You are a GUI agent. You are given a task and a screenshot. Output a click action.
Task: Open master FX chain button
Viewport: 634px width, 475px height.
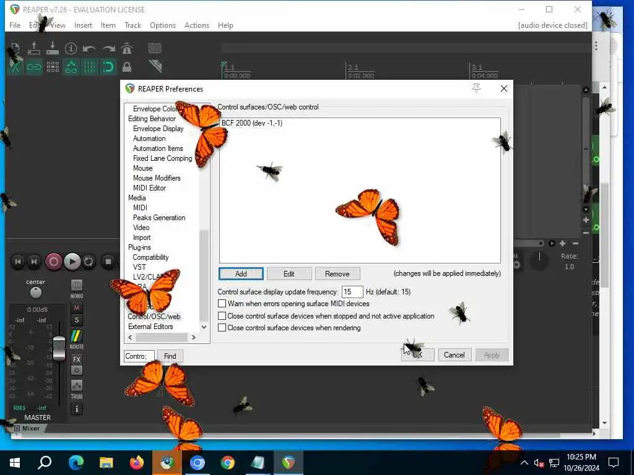[x=76, y=359]
